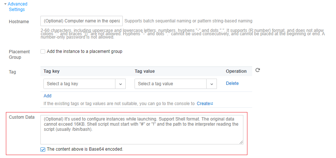The height and width of the screenshot is (158, 336).
Task: Uncheck the Base64 encoded checkbox
Action: tap(43, 150)
